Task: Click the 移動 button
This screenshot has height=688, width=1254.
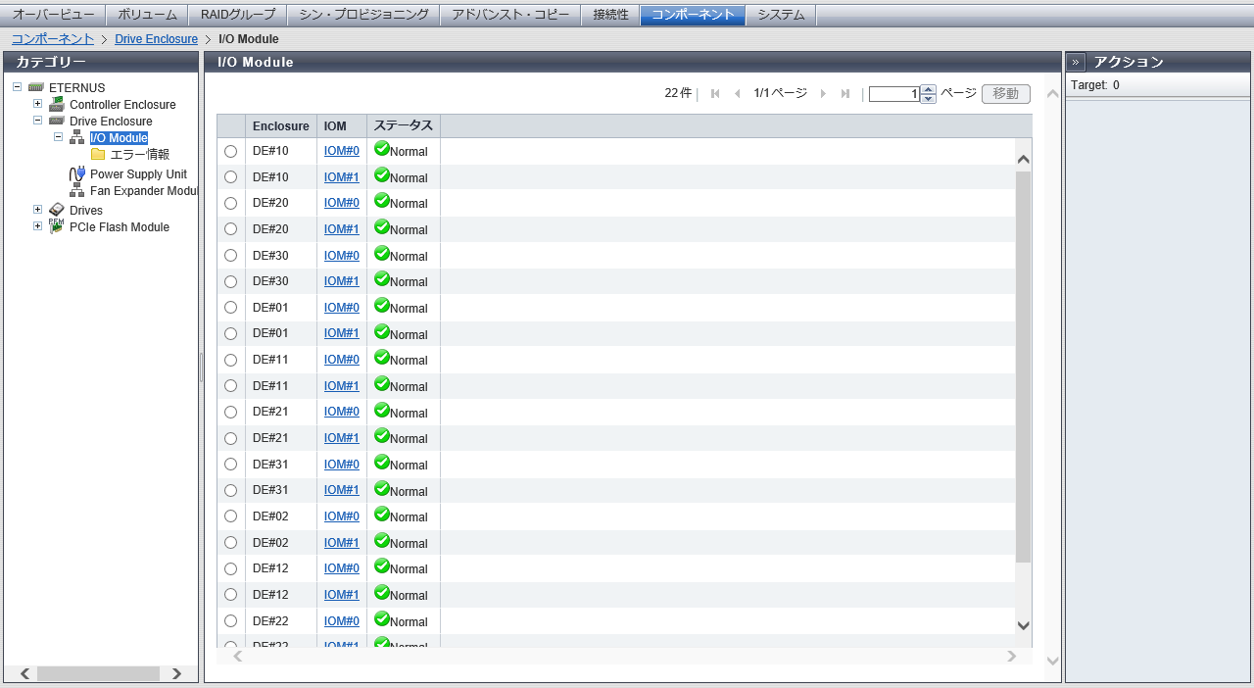Action: tap(1006, 94)
